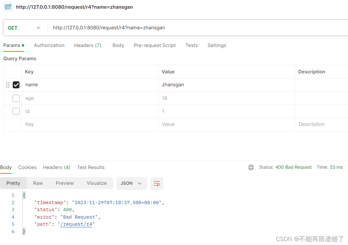Click the 'zhansgan' value cell

(226, 85)
